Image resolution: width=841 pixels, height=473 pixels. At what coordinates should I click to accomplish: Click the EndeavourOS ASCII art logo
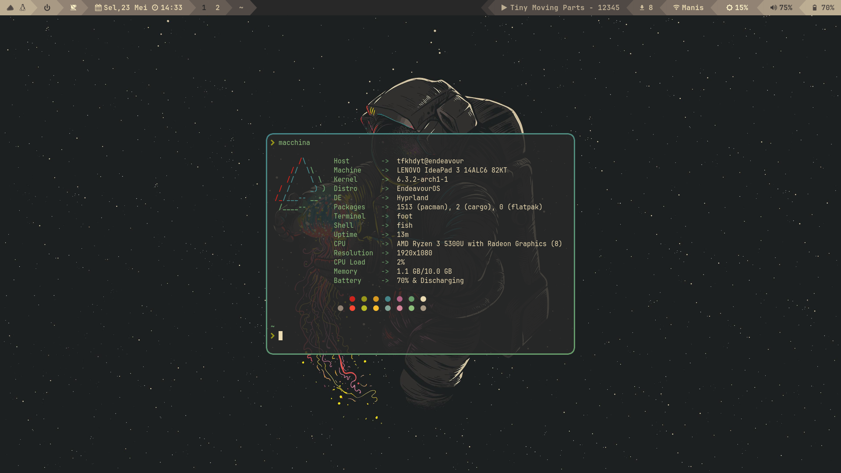300,184
